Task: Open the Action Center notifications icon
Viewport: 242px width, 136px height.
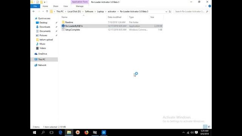Action: point(196,133)
